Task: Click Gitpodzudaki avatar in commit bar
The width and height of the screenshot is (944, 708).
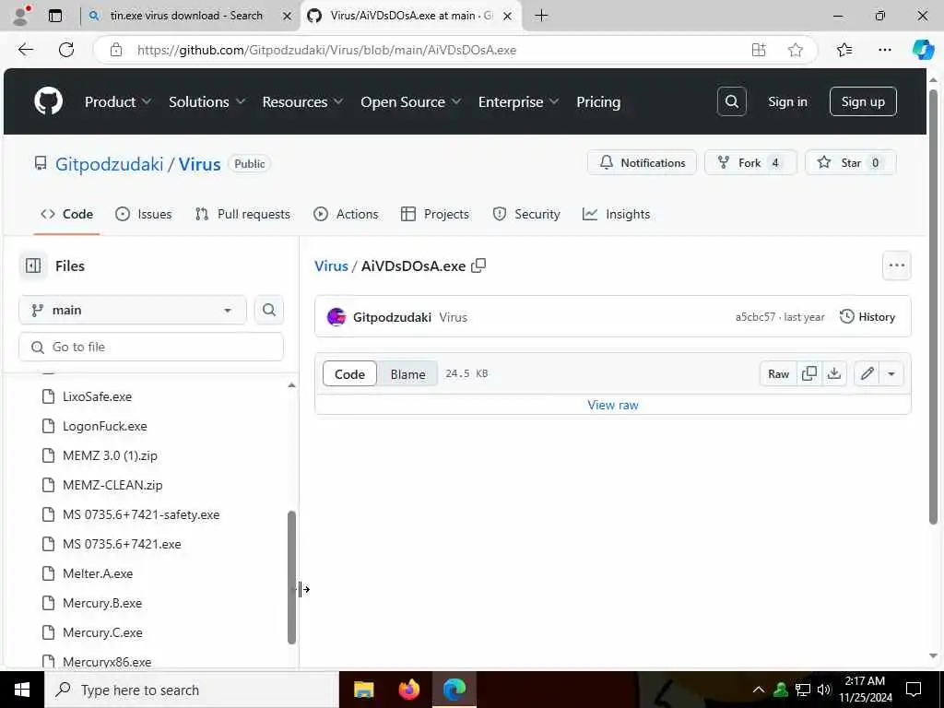Action: (336, 317)
